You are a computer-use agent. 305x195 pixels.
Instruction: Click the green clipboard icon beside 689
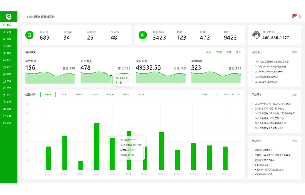pyautogui.click(x=30, y=35)
